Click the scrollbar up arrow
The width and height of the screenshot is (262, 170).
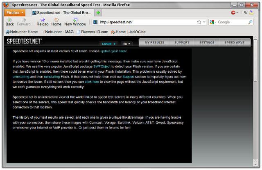coord(255,37)
